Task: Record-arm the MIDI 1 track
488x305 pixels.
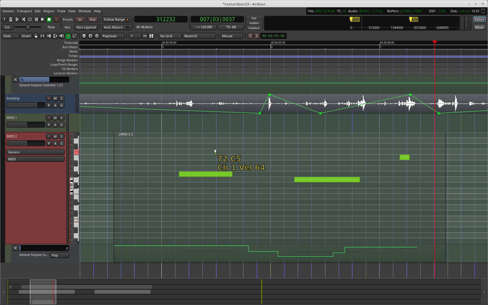Action: point(49,118)
